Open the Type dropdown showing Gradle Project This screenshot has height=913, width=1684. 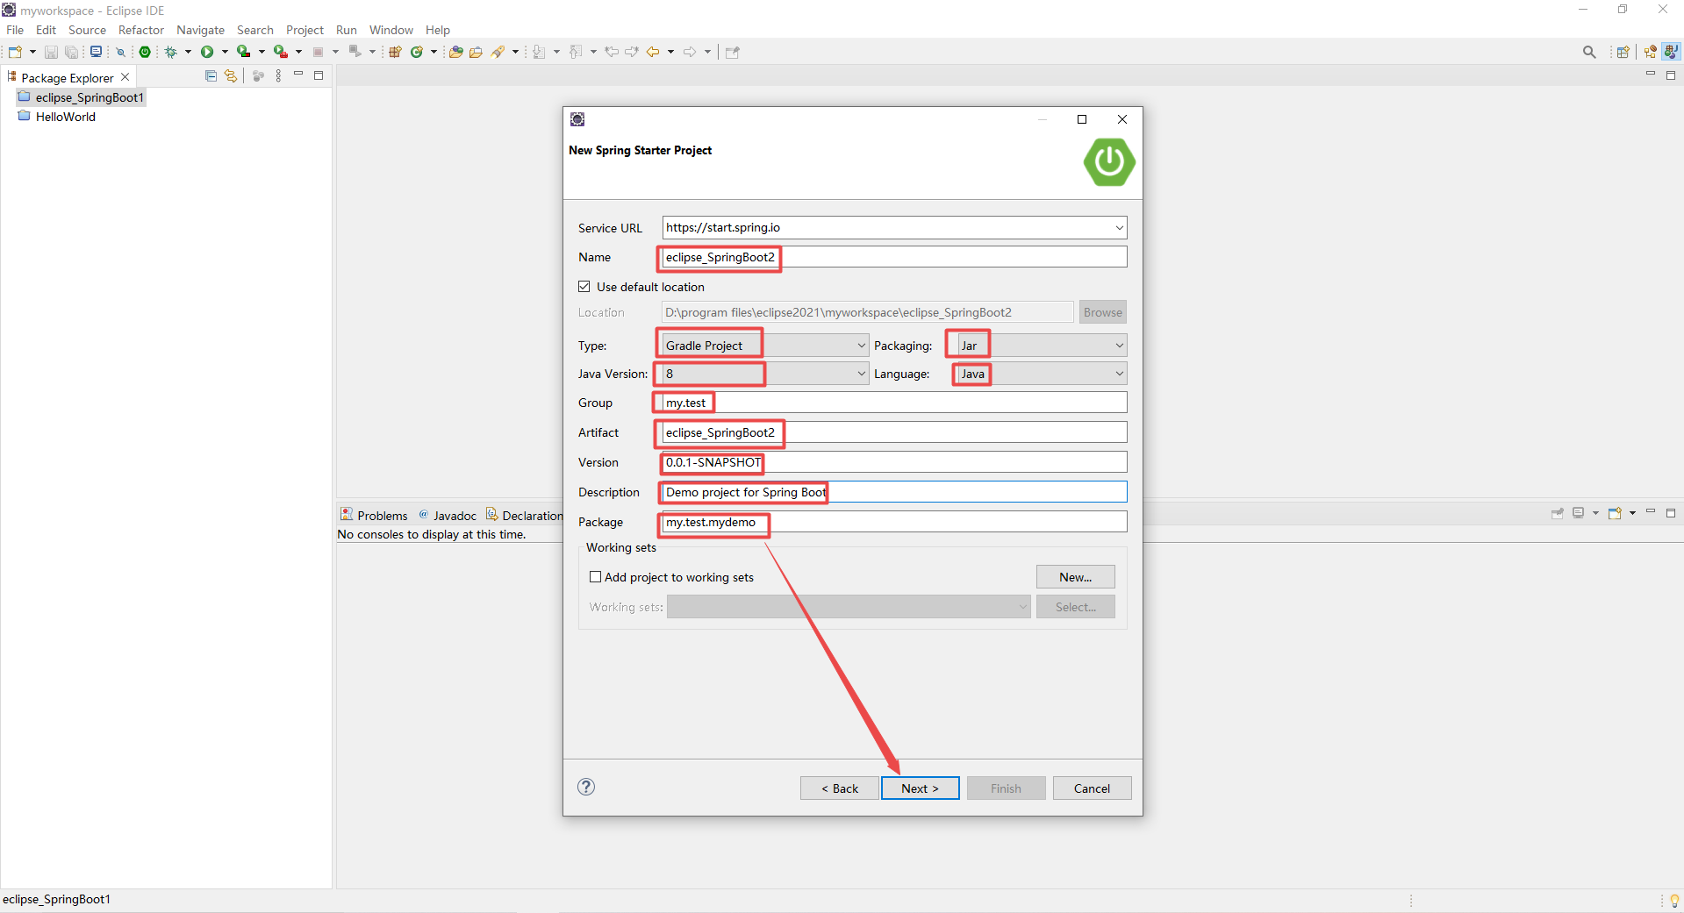coord(861,346)
